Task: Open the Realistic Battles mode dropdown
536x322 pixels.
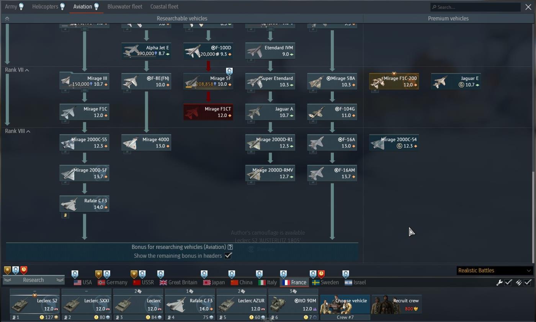Action: point(495,270)
